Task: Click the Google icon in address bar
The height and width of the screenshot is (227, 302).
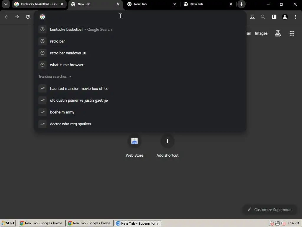Action: click(x=42, y=17)
